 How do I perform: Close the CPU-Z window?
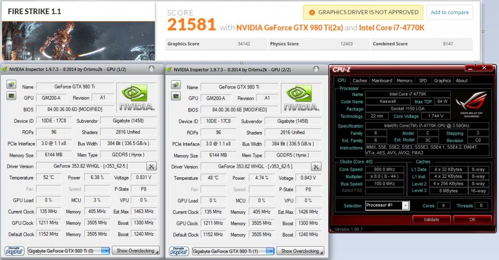[484, 68]
